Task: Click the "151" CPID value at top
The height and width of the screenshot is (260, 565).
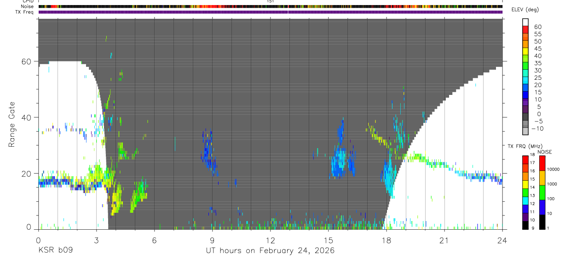Action: 271,1
